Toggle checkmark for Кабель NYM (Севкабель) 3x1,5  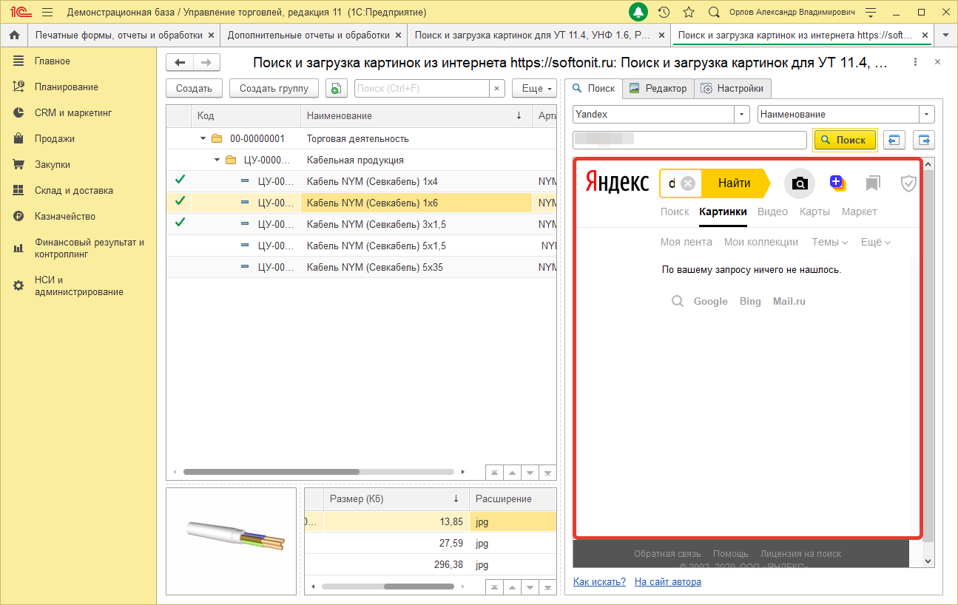point(180,223)
